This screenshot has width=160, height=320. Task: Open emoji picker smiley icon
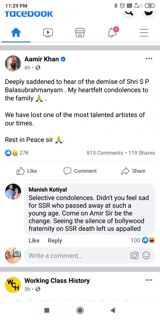[146, 255]
